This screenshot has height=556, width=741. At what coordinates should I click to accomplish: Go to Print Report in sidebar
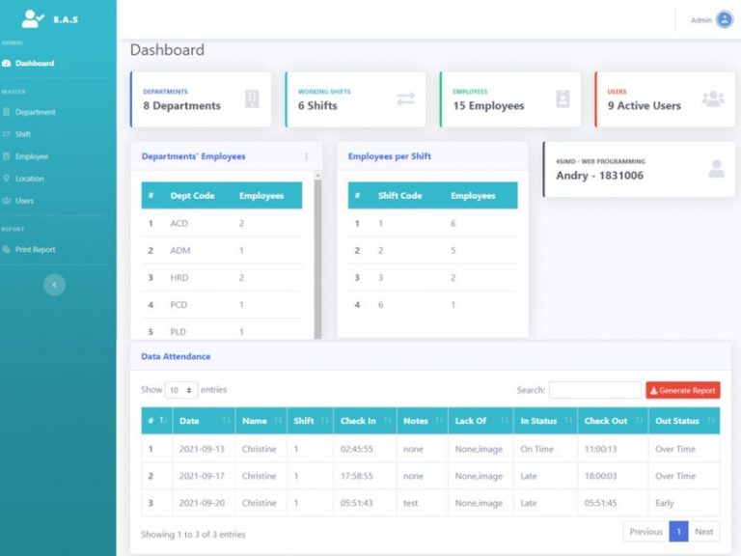(35, 249)
